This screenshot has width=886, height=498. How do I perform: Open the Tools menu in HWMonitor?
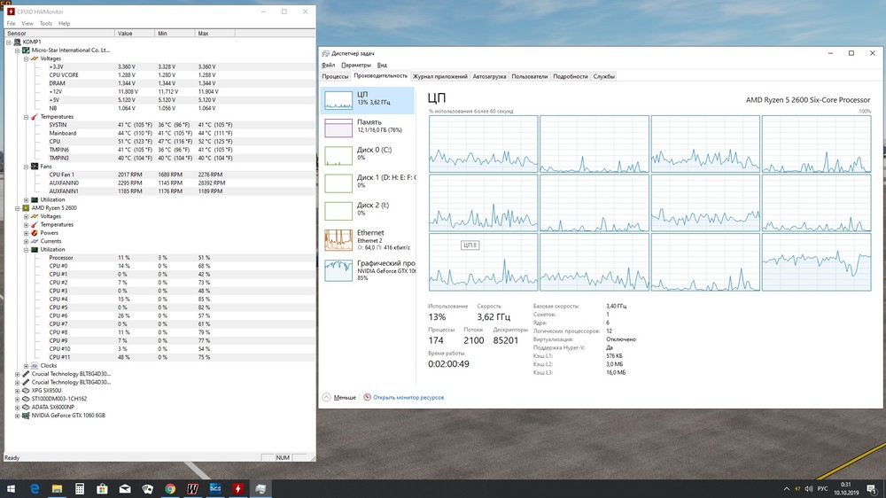46,24
